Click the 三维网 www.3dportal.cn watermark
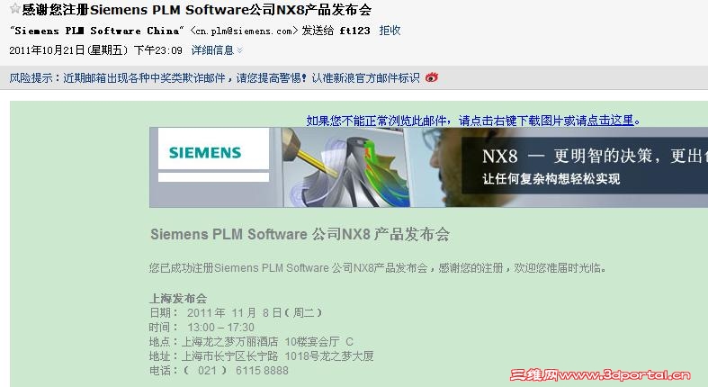Screen dimensions: 708x387 [600, 374]
